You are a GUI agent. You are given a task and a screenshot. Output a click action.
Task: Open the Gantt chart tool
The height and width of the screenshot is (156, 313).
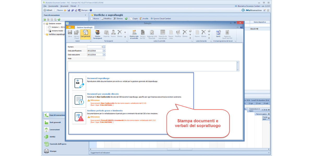(218, 34)
